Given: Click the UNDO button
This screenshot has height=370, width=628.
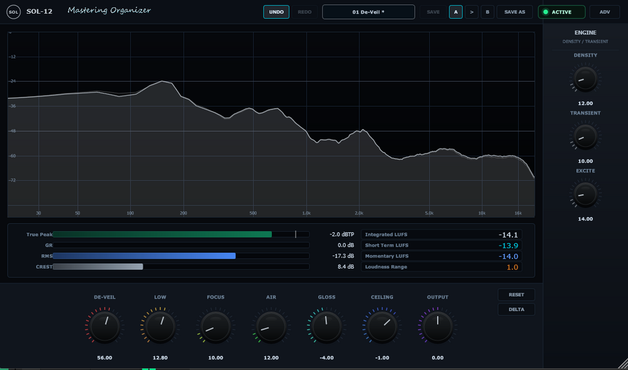Looking at the screenshot, I should pyautogui.click(x=276, y=12).
